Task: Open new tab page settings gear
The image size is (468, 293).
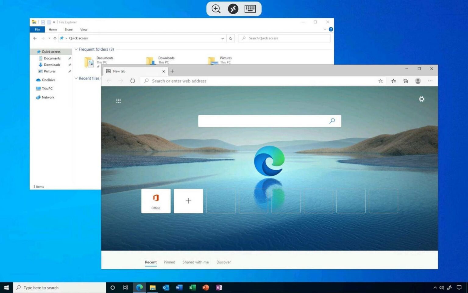Action: pyautogui.click(x=421, y=99)
